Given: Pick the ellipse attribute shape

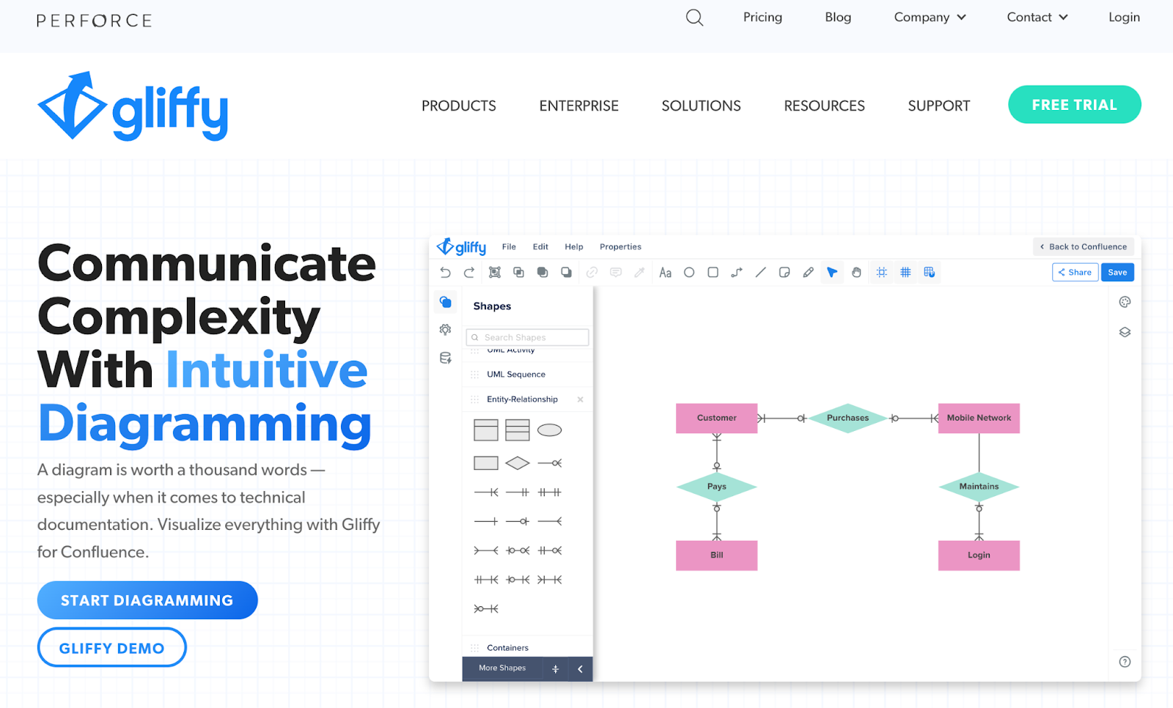Looking at the screenshot, I should 549,430.
